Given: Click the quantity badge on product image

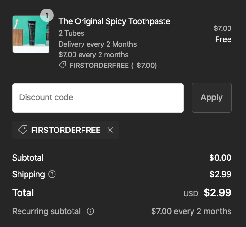Looking at the screenshot, I should coord(47,15).
